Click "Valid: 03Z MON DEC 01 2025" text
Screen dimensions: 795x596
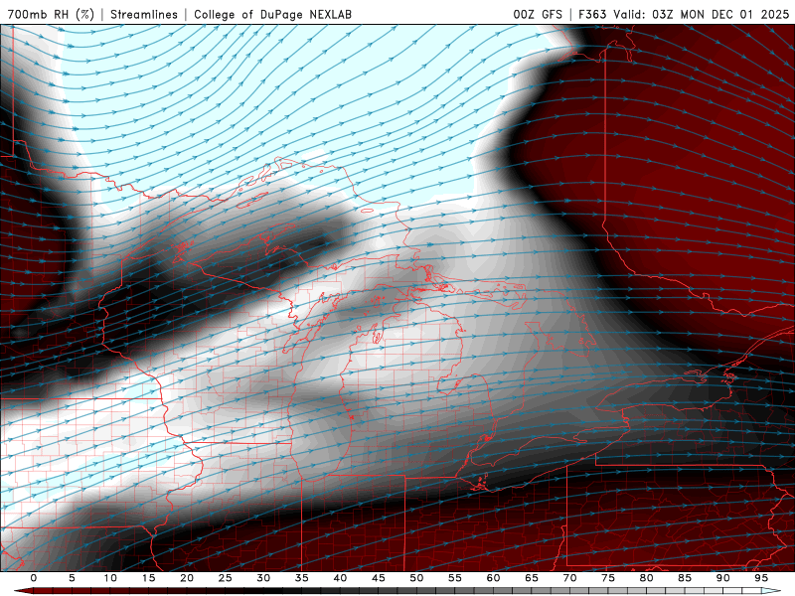pos(702,14)
